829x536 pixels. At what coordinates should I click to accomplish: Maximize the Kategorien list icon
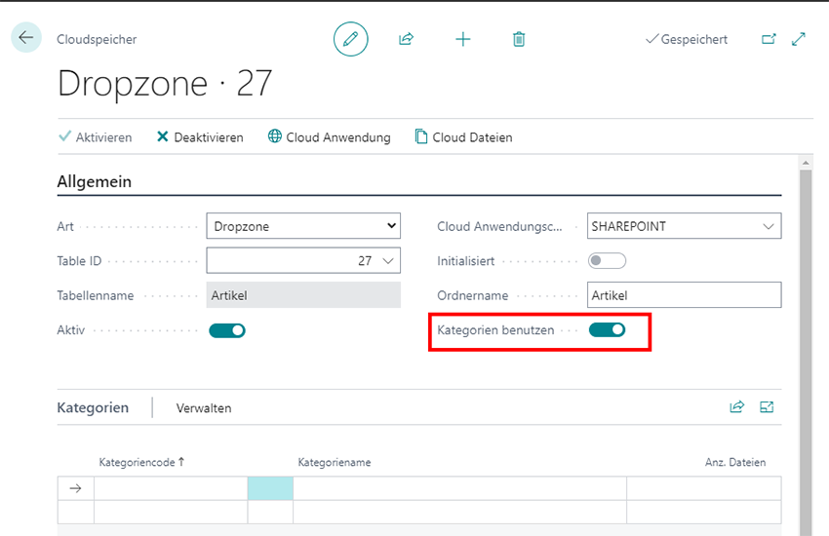767,407
